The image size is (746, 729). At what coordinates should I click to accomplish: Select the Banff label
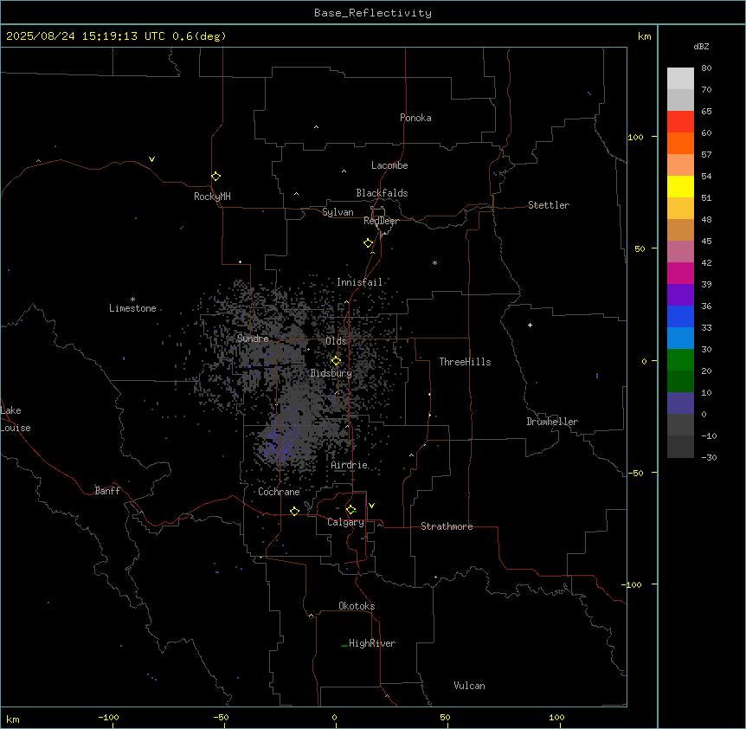pyautogui.click(x=107, y=491)
